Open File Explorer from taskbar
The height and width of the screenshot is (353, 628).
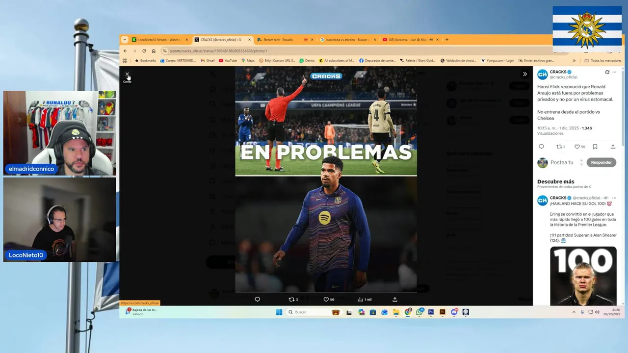(396, 312)
